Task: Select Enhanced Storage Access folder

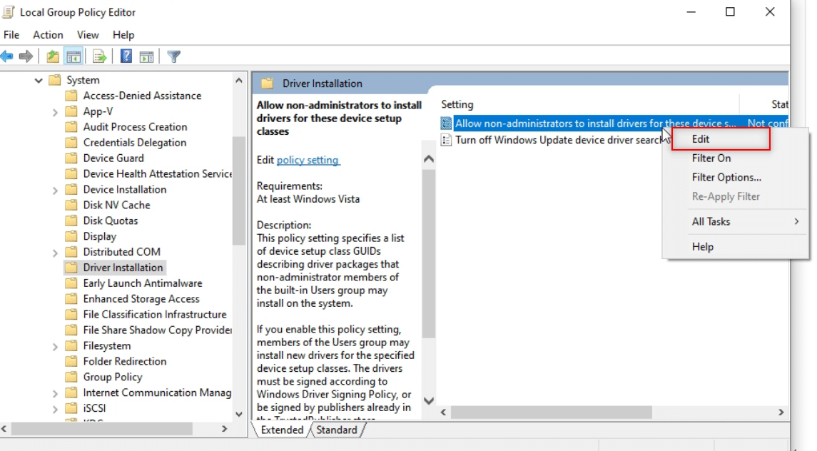Action: (141, 299)
